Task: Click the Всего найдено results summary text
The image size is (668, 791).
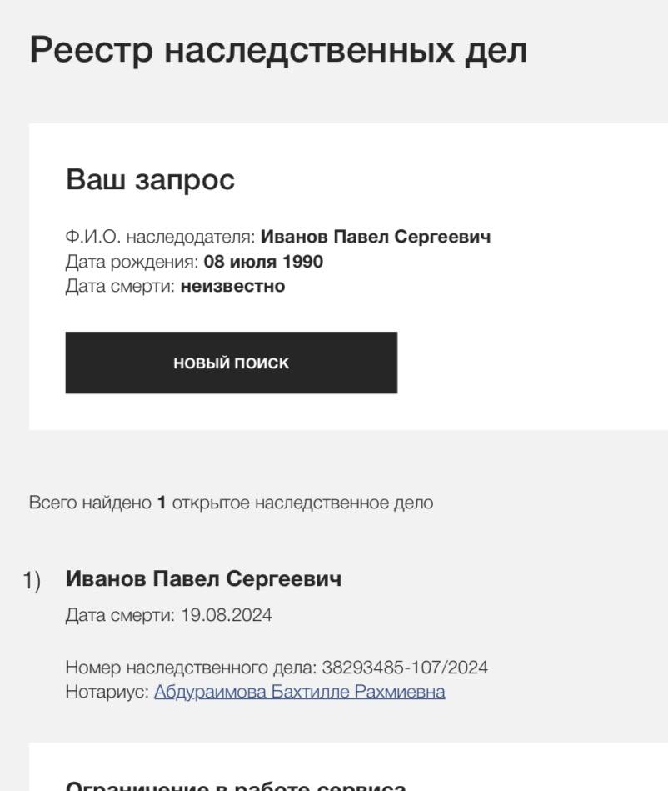Action: (90, 503)
